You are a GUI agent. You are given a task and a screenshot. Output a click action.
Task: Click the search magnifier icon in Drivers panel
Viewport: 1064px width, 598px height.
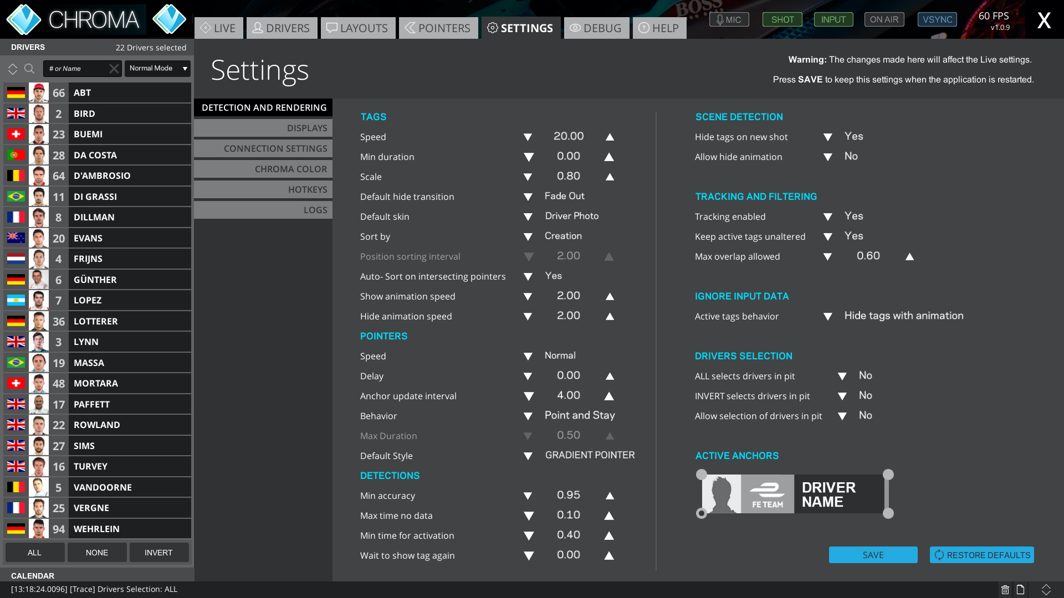click(x=29, y=69)
